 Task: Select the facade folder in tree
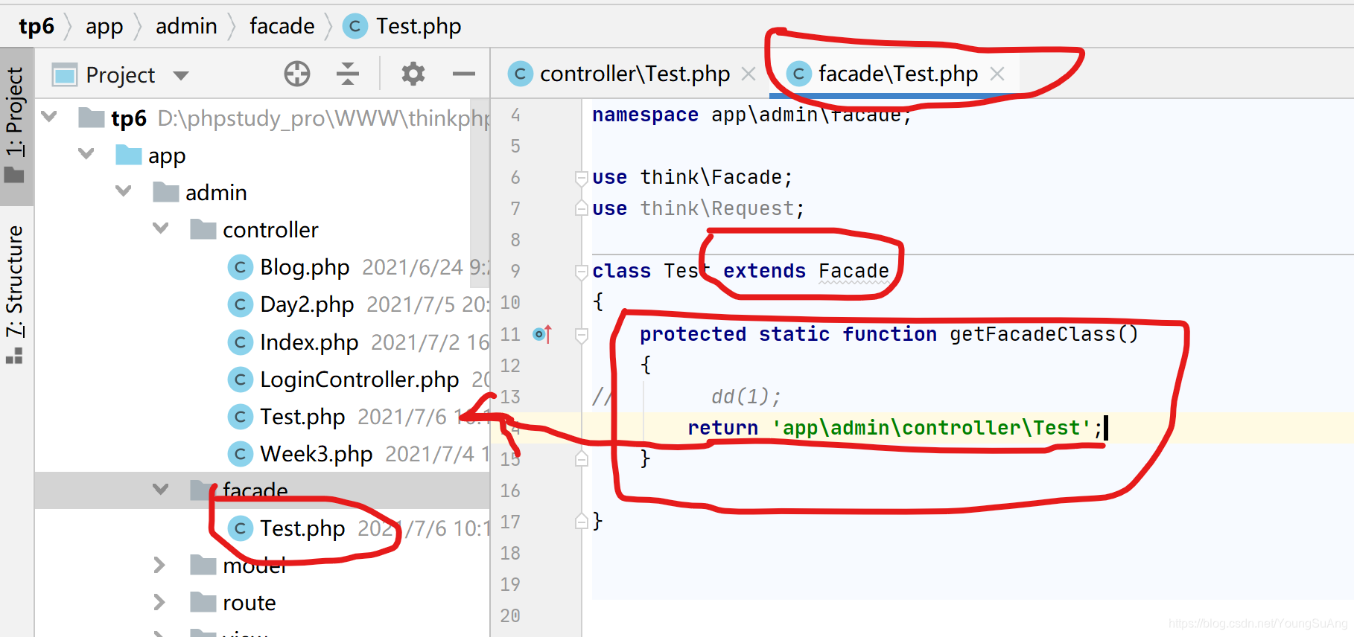[255, 490]
